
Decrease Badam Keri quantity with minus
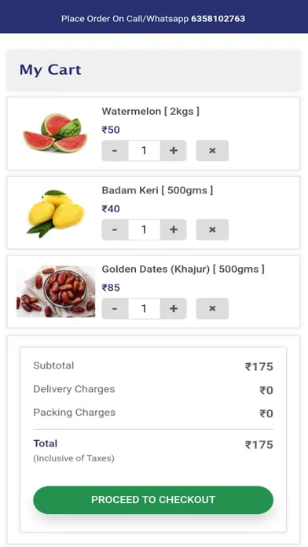click(x=115, y=229)
